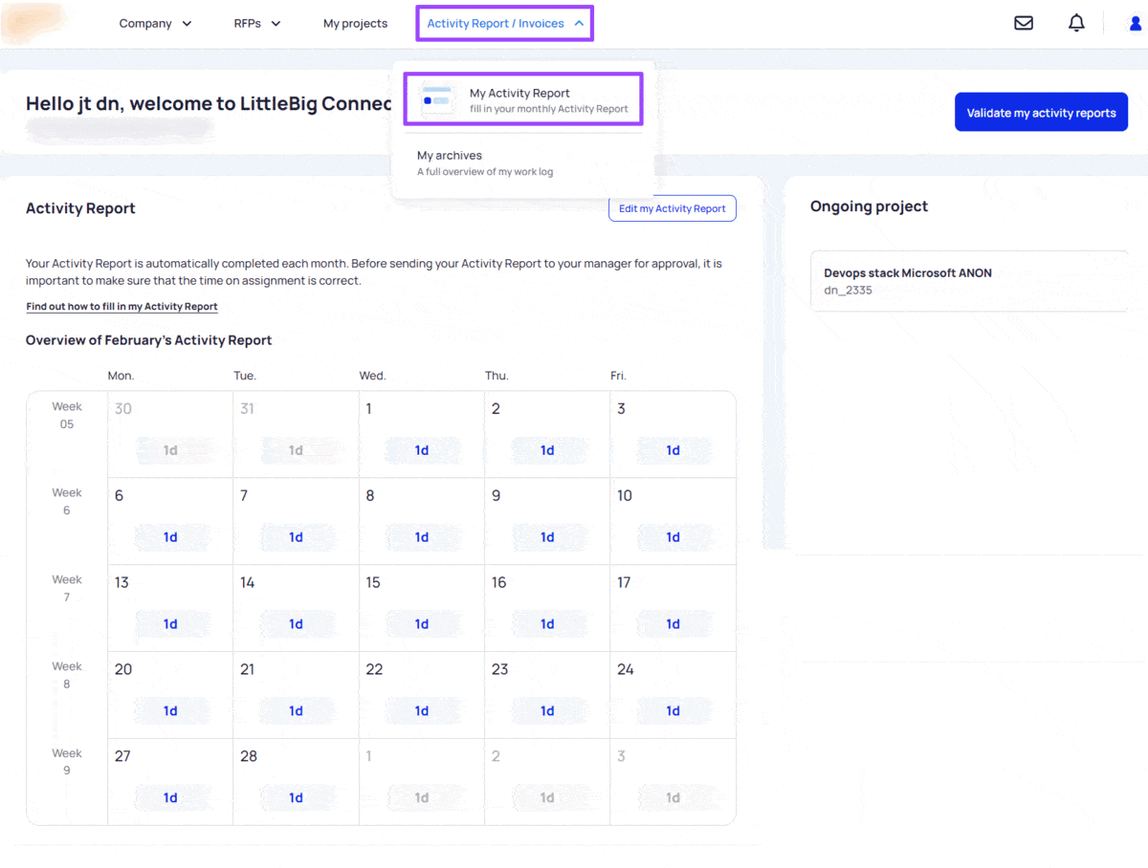
Task: Click the 1d entry on February 9
Action: coord(547,537)
